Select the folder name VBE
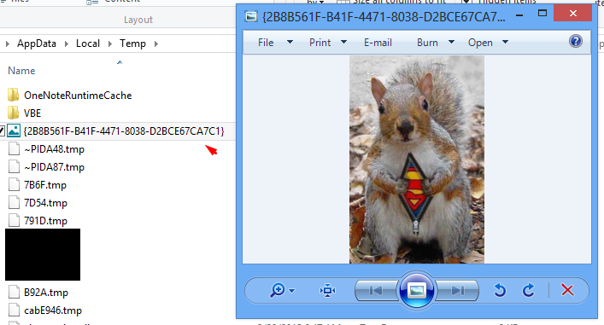This screenshot has width=604, height=325. [x=32, y=113]
